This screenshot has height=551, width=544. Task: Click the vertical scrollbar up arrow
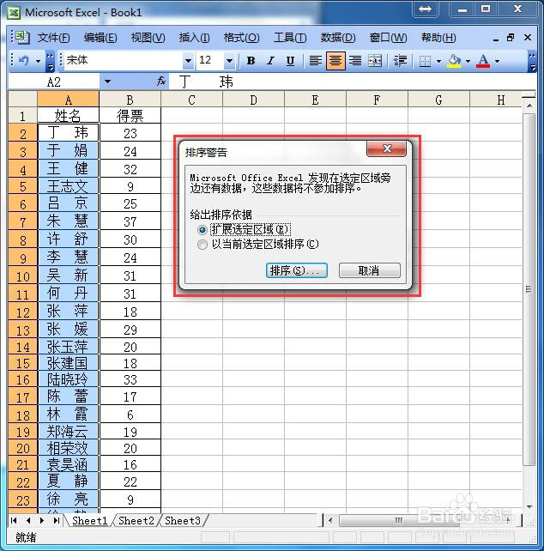tap(529, 106)
